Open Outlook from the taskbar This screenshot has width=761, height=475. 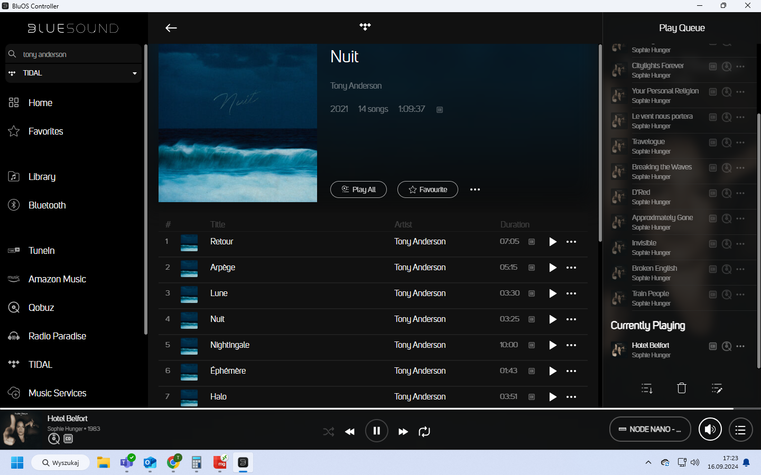(150, 463)
